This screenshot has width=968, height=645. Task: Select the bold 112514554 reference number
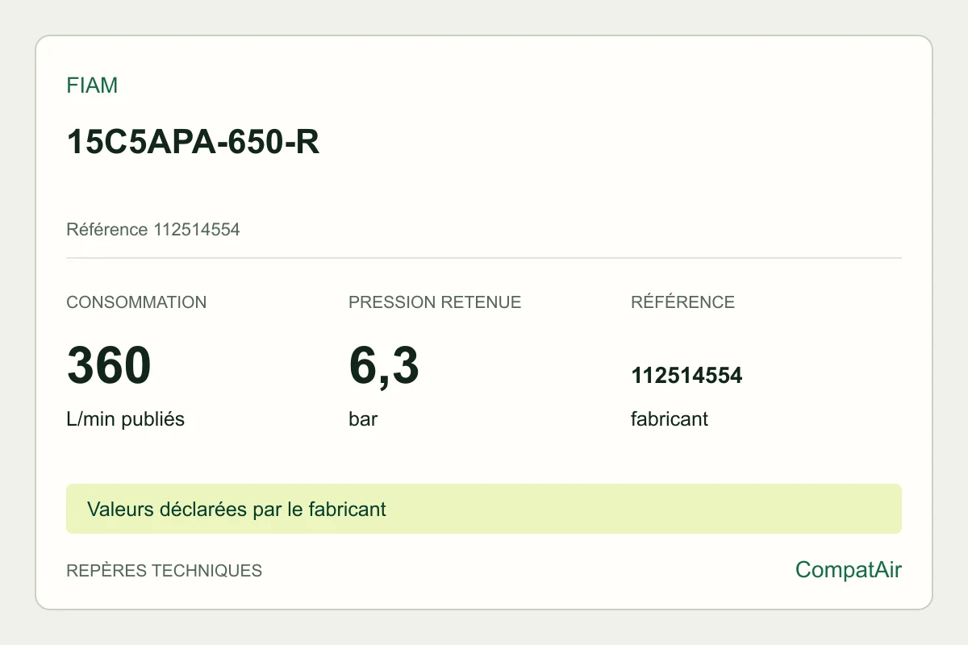(x=686, y=376)
